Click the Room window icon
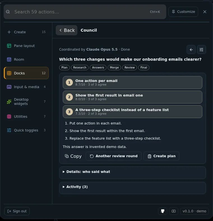The width and height of the screenshot is (213, 221). pos(9,59)
